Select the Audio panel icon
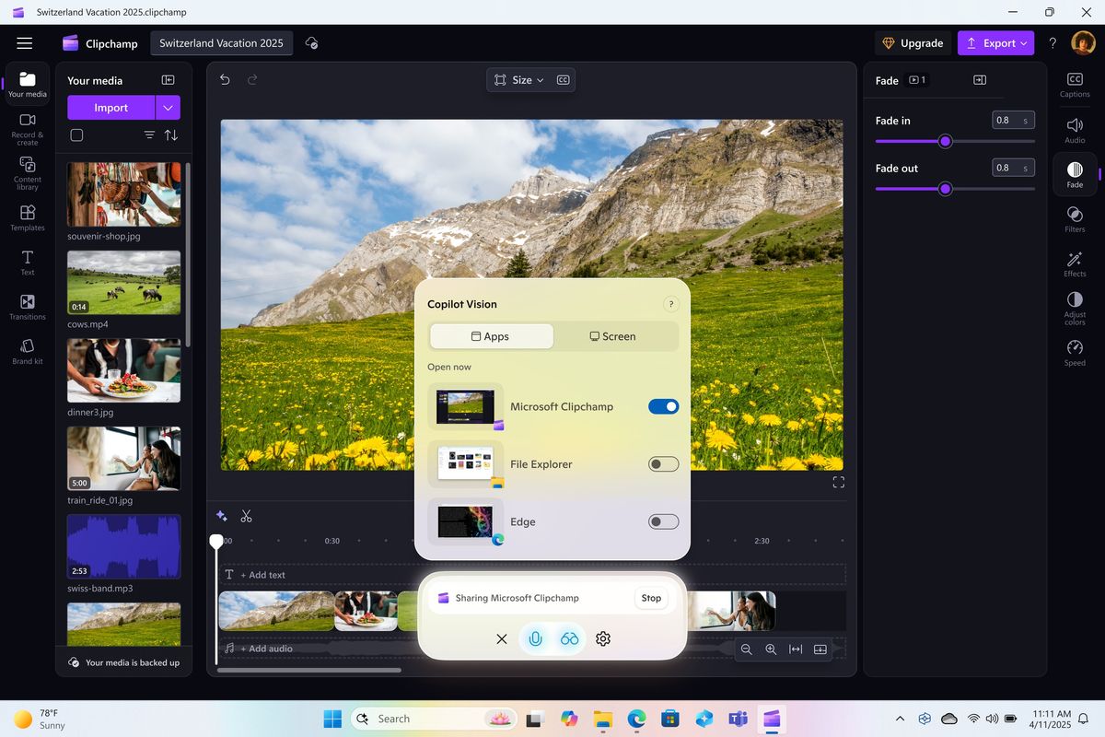 [x=1074, y=129]
